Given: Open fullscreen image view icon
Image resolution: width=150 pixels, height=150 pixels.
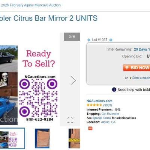Looking at the screenshot, I should [70, 120].
